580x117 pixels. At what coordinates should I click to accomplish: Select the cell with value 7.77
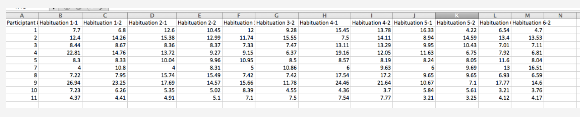(x=372, y=98)
